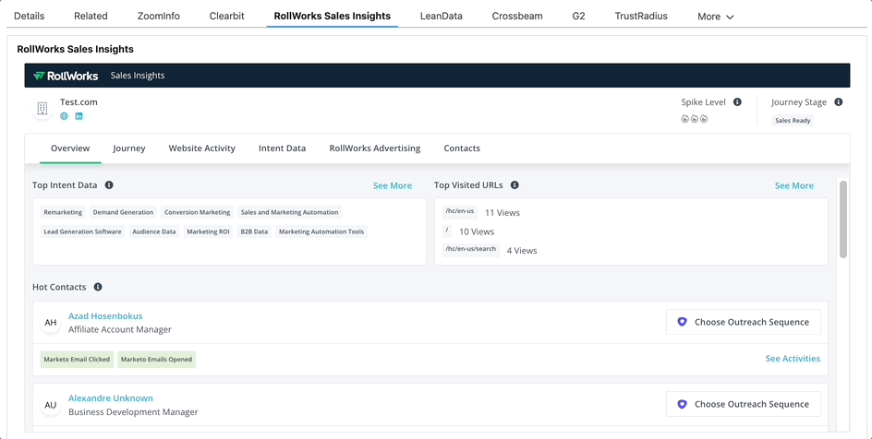This screenshot has width=872, height=439.
Task: Click the Journey Stage info icon
Action: (838, 102)
